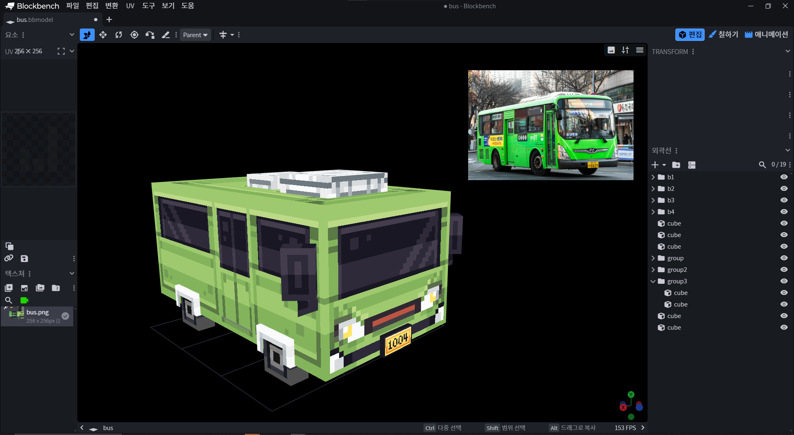The width and height of the screenshot is (794, 435).
Task: Click the save texture icon
Action: 24,259
